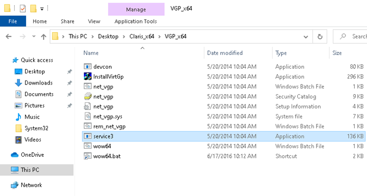This screenshot has height=196, width=367.
Task: Click Desktop in address breadcrumb
Action: pos(108,37)
